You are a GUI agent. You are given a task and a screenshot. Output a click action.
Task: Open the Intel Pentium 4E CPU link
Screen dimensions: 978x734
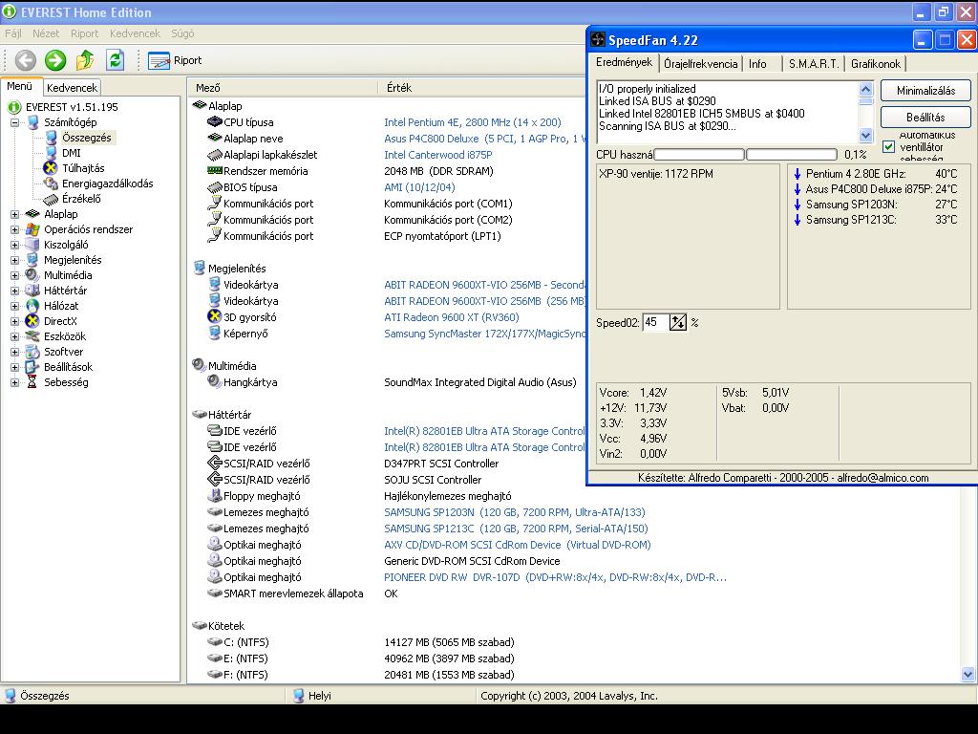[x=472, y=122]
